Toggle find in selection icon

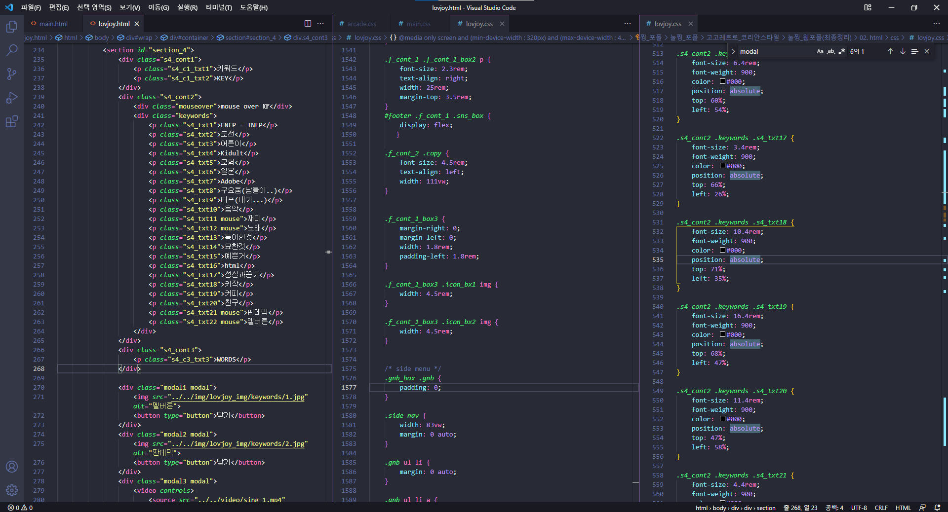coord(914,51)
